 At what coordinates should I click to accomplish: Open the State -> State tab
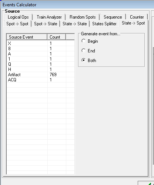(75, 24)
